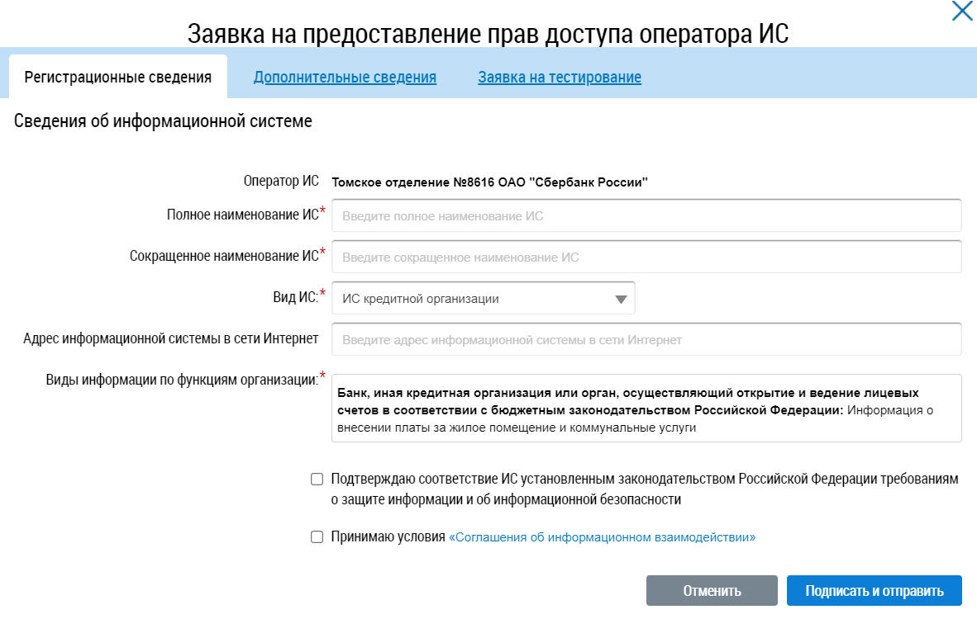The height and width of the screenshot is (619, 977).
Task: Open the Соглашения об информационном взаимодействии link
Action: pos(602,537)
